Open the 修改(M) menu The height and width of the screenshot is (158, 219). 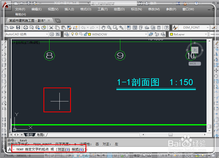point(154,9)
